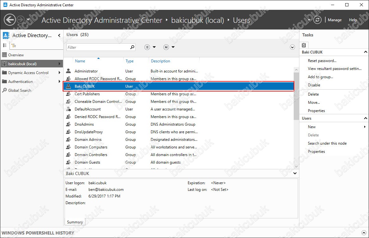Choose Add to group task
369x238 pixels.
coord(320,77)
